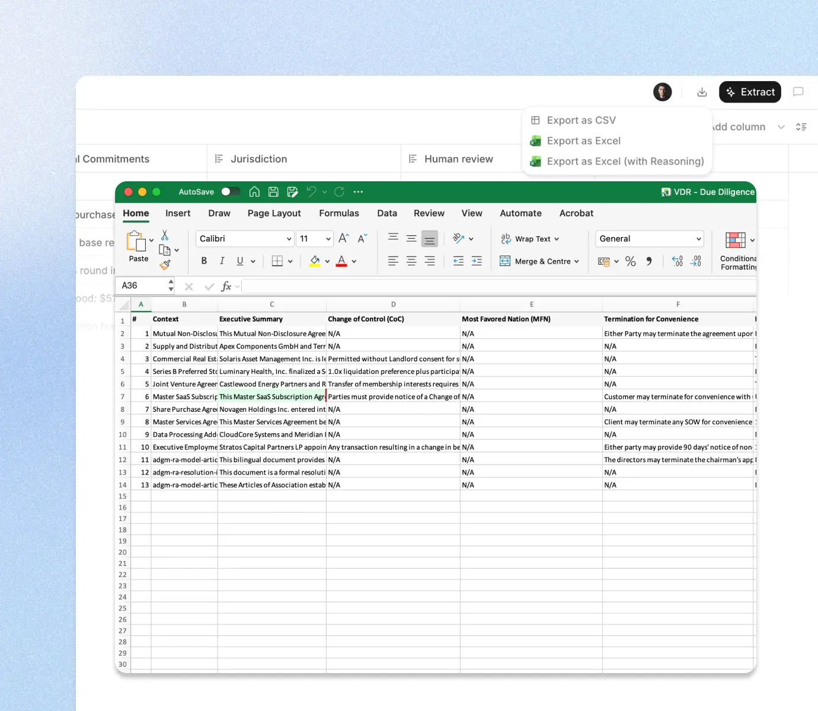
Task: Decrease font size with smaller A icon
Action: [362, 238]
